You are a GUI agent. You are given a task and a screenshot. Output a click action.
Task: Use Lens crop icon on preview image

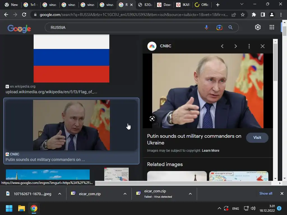152,119
